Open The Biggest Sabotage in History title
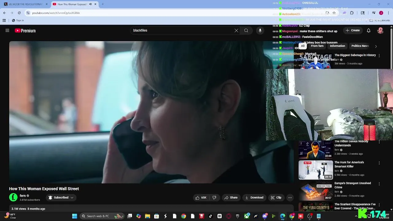This screenshot has width=393, height=221. pos(355,55)
